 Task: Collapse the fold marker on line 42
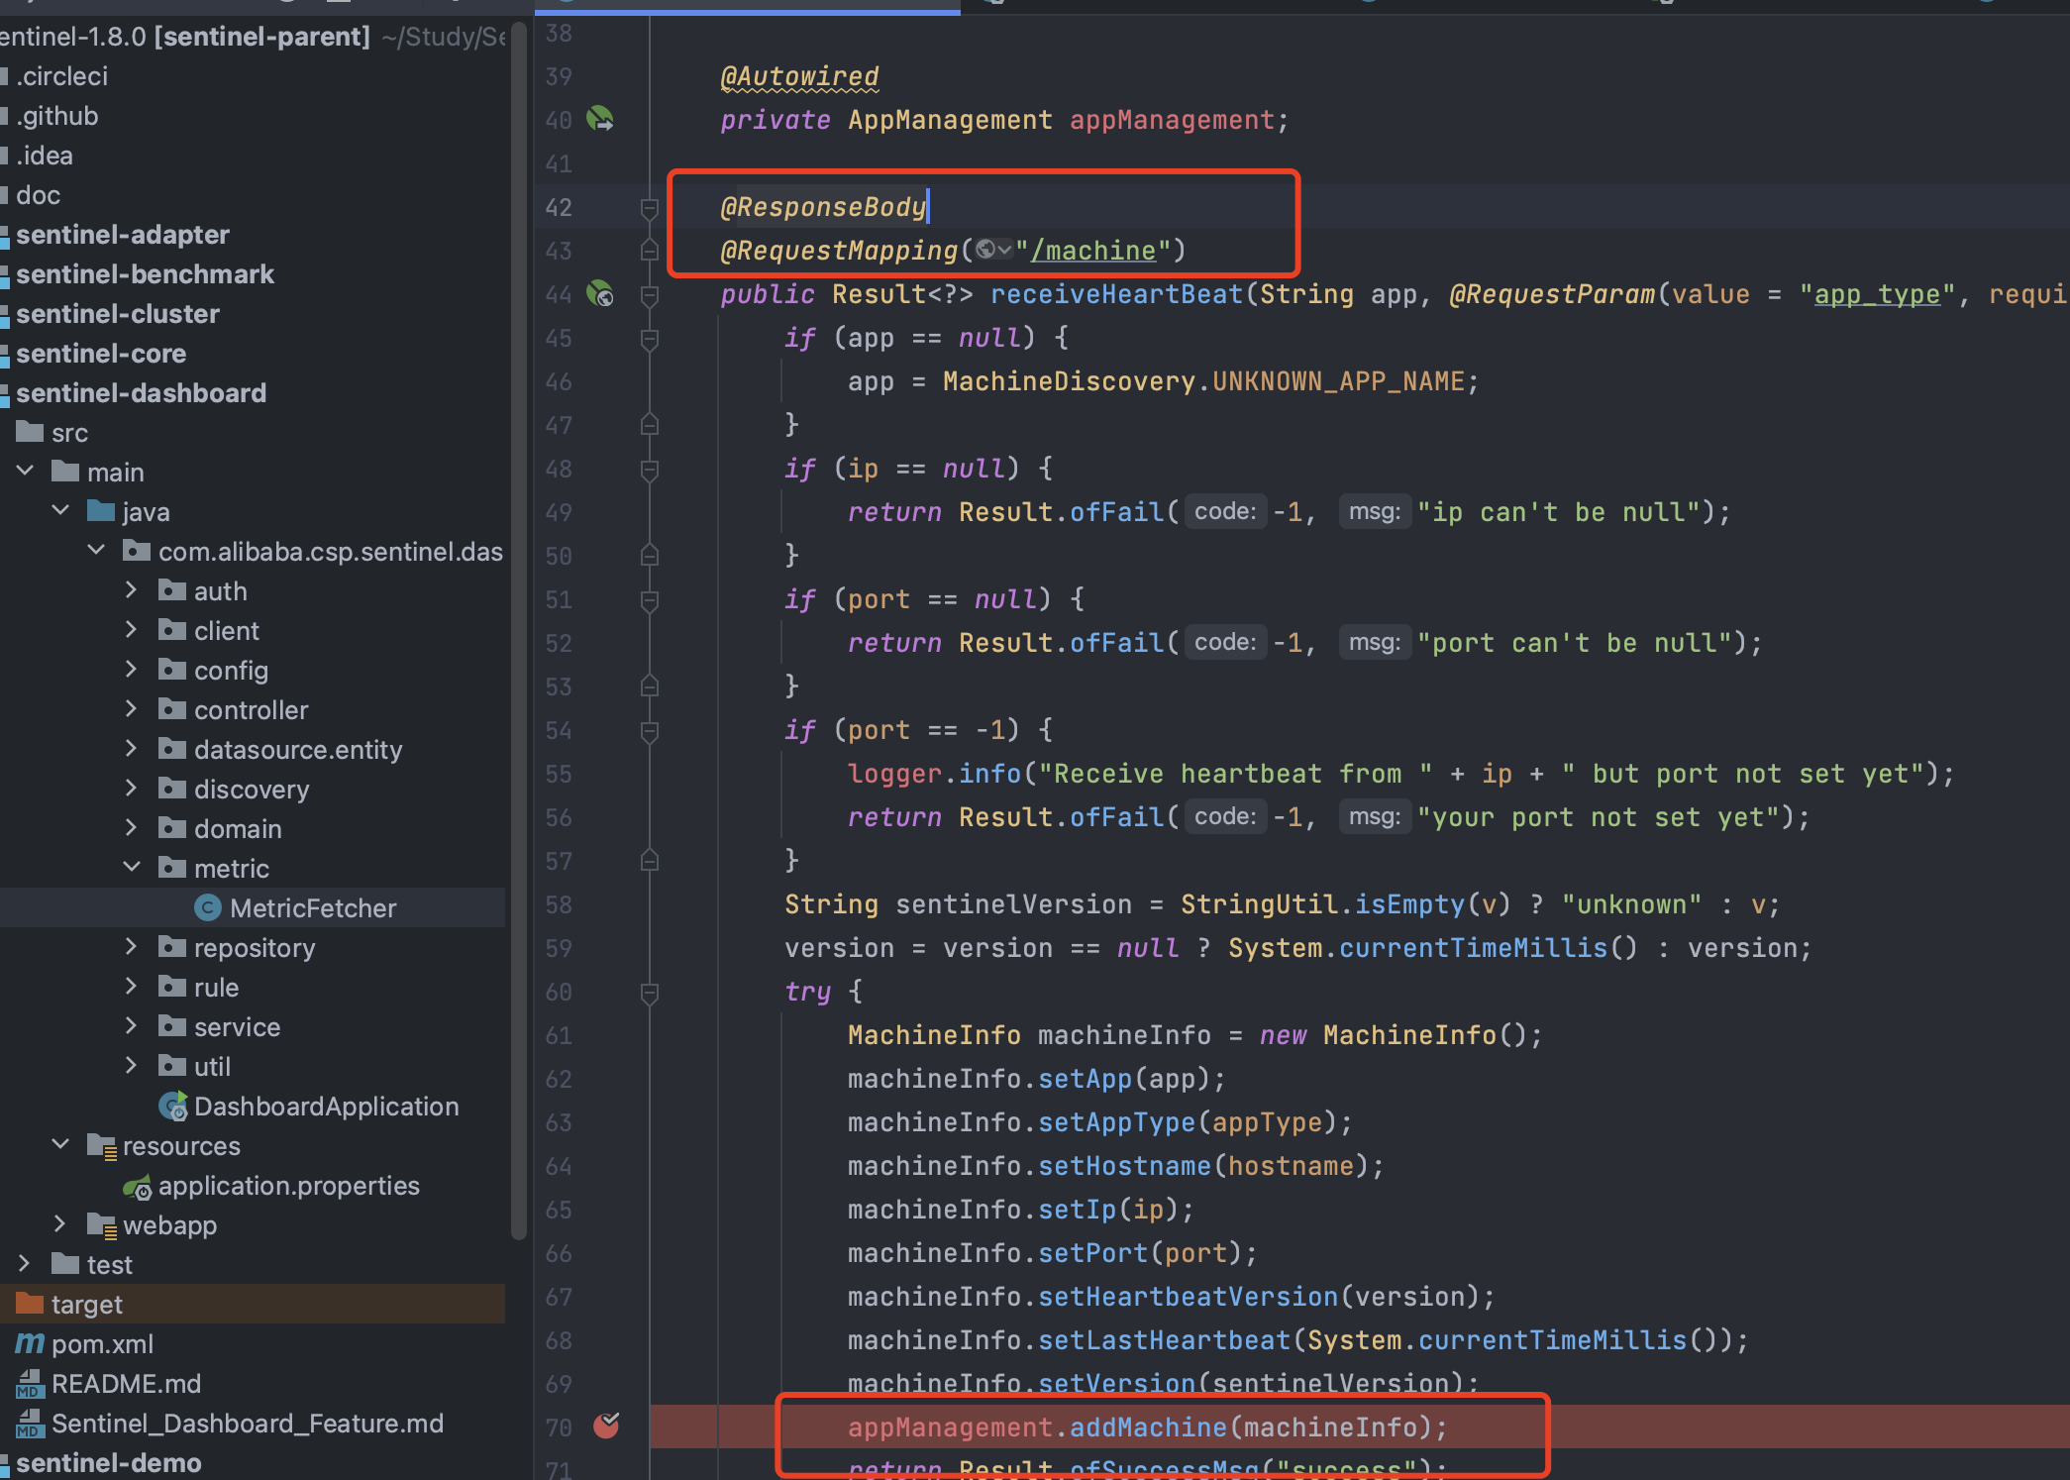650,208
